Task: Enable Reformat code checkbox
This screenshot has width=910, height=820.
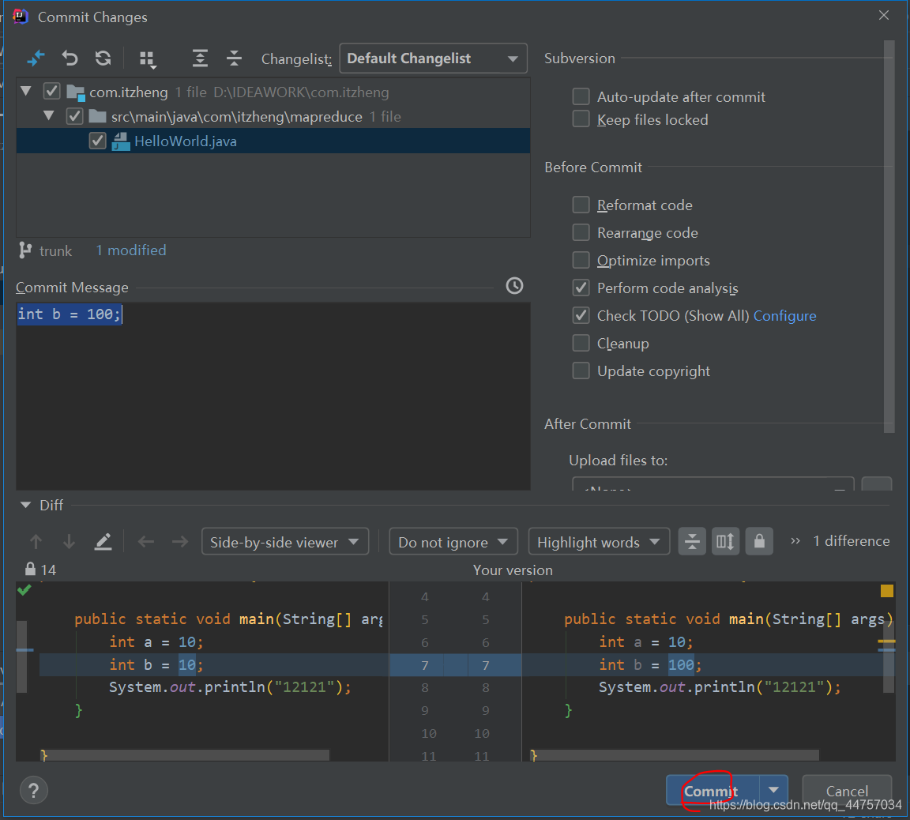Action: [581, 205]
